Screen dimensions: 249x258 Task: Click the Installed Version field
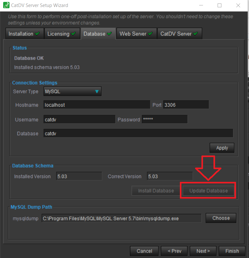coord(79,176)
